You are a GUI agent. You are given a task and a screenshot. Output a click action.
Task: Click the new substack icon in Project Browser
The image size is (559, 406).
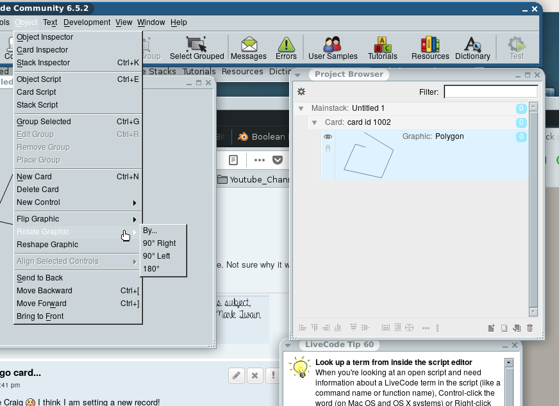click(517, 328)
